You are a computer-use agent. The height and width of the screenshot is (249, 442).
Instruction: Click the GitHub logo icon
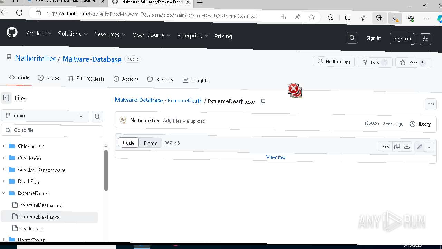[x=12, y=33]
